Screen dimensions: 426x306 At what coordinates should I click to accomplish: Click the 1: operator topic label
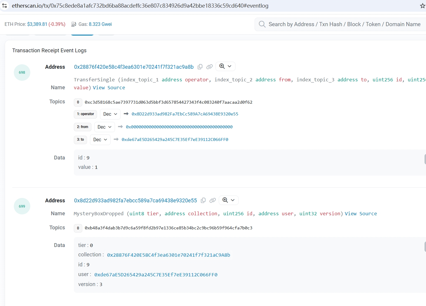(x=85, y=114)
